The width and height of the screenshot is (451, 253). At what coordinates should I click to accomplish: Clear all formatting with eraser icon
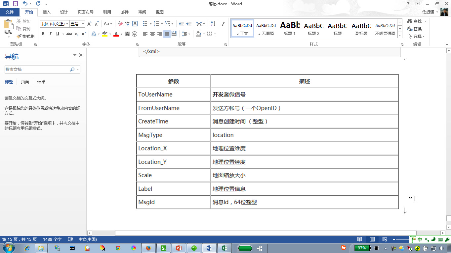(x=120, y=24)
